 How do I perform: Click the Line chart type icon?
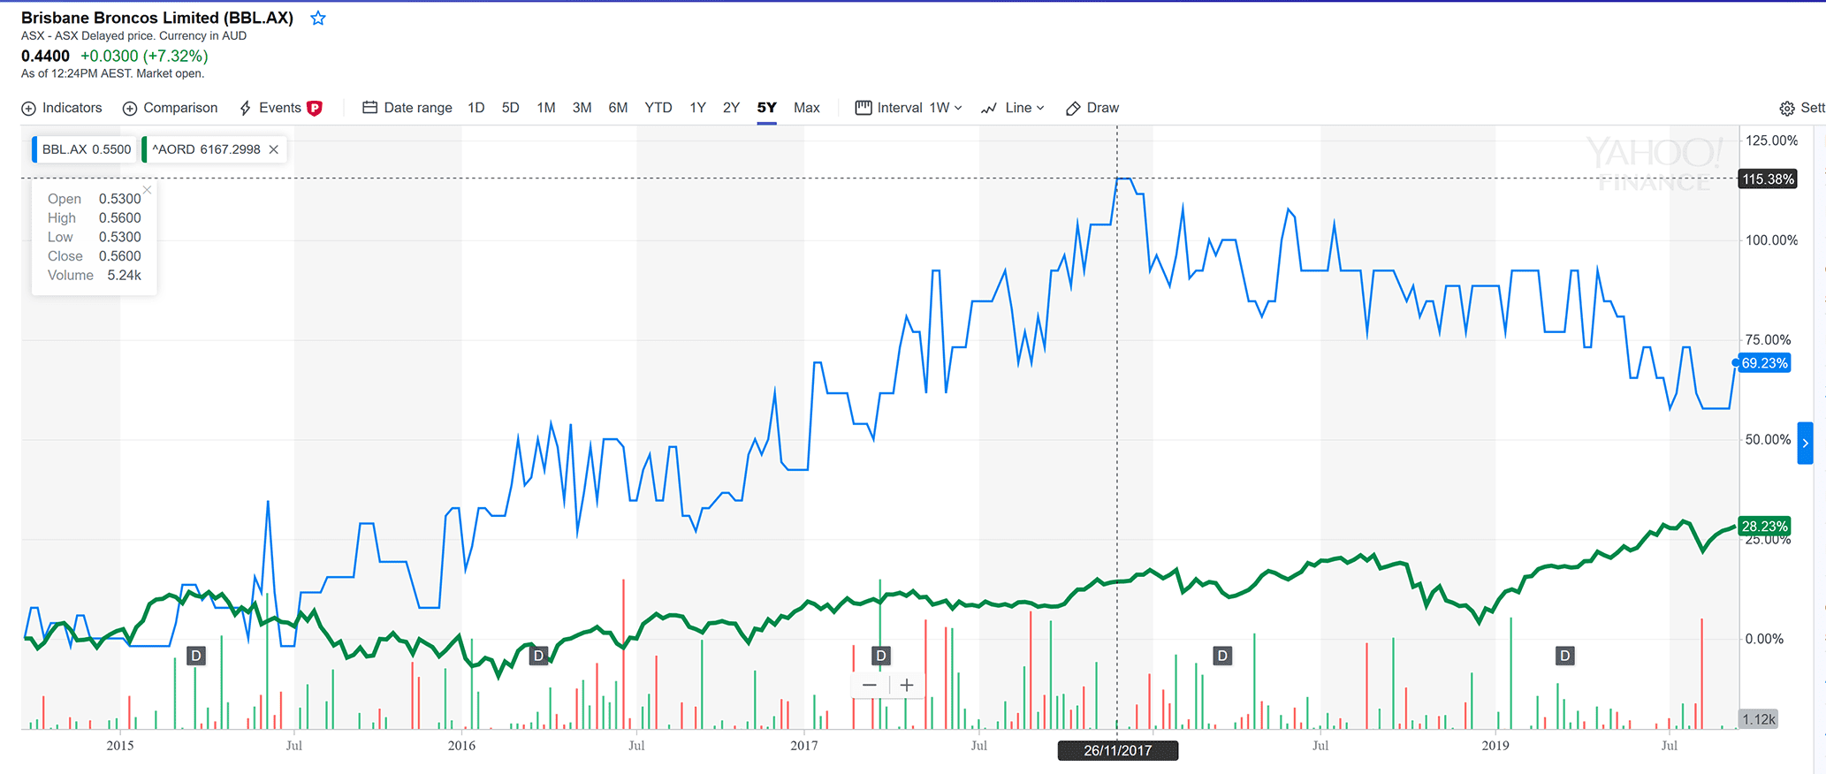[x=989, y=108]
